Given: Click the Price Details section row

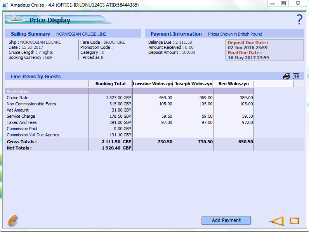Looking at the screenshot, I should 129,91.
